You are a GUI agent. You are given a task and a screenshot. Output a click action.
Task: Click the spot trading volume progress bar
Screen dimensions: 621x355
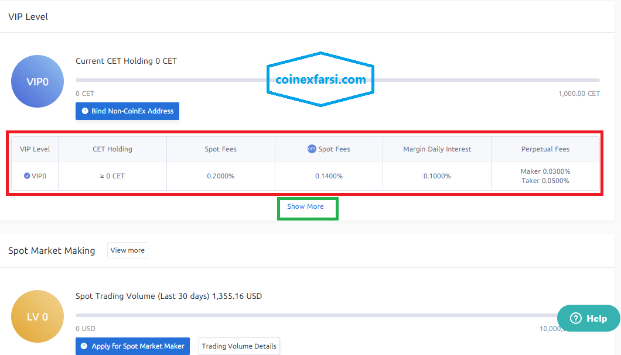pyautogui.click(x=316, y=315)
